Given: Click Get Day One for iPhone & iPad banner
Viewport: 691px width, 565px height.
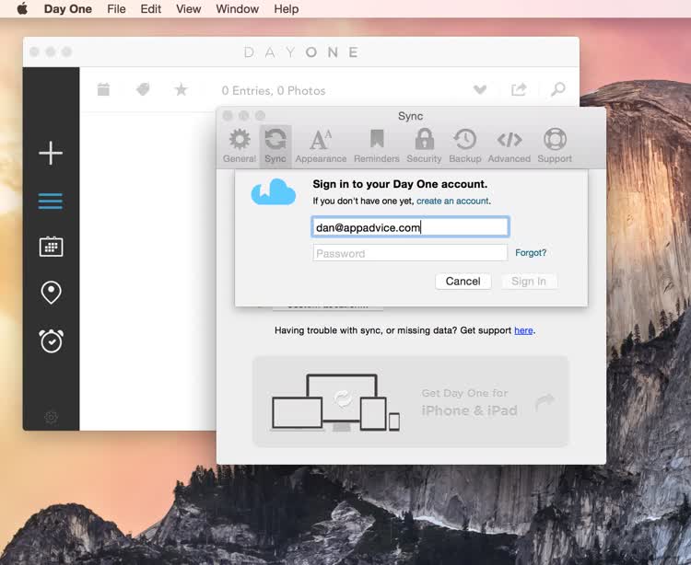Looking at the screenshot, I should pos(410,401).
